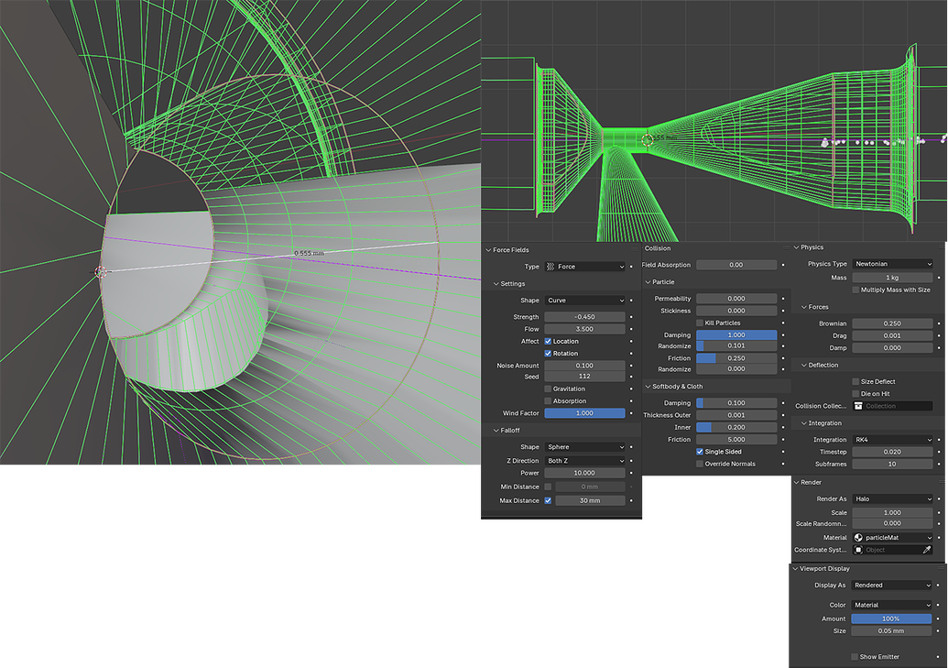Click the Viewport Display Amount slider
The height and width of the screenshot is (668, 948).
tap(891, 619)
